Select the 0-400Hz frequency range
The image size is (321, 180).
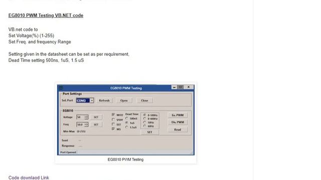(x=145, y=118)
